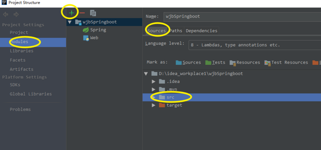Click the src folder icon
This screenshot has height=150, width=321.
(x=162, y=97)
